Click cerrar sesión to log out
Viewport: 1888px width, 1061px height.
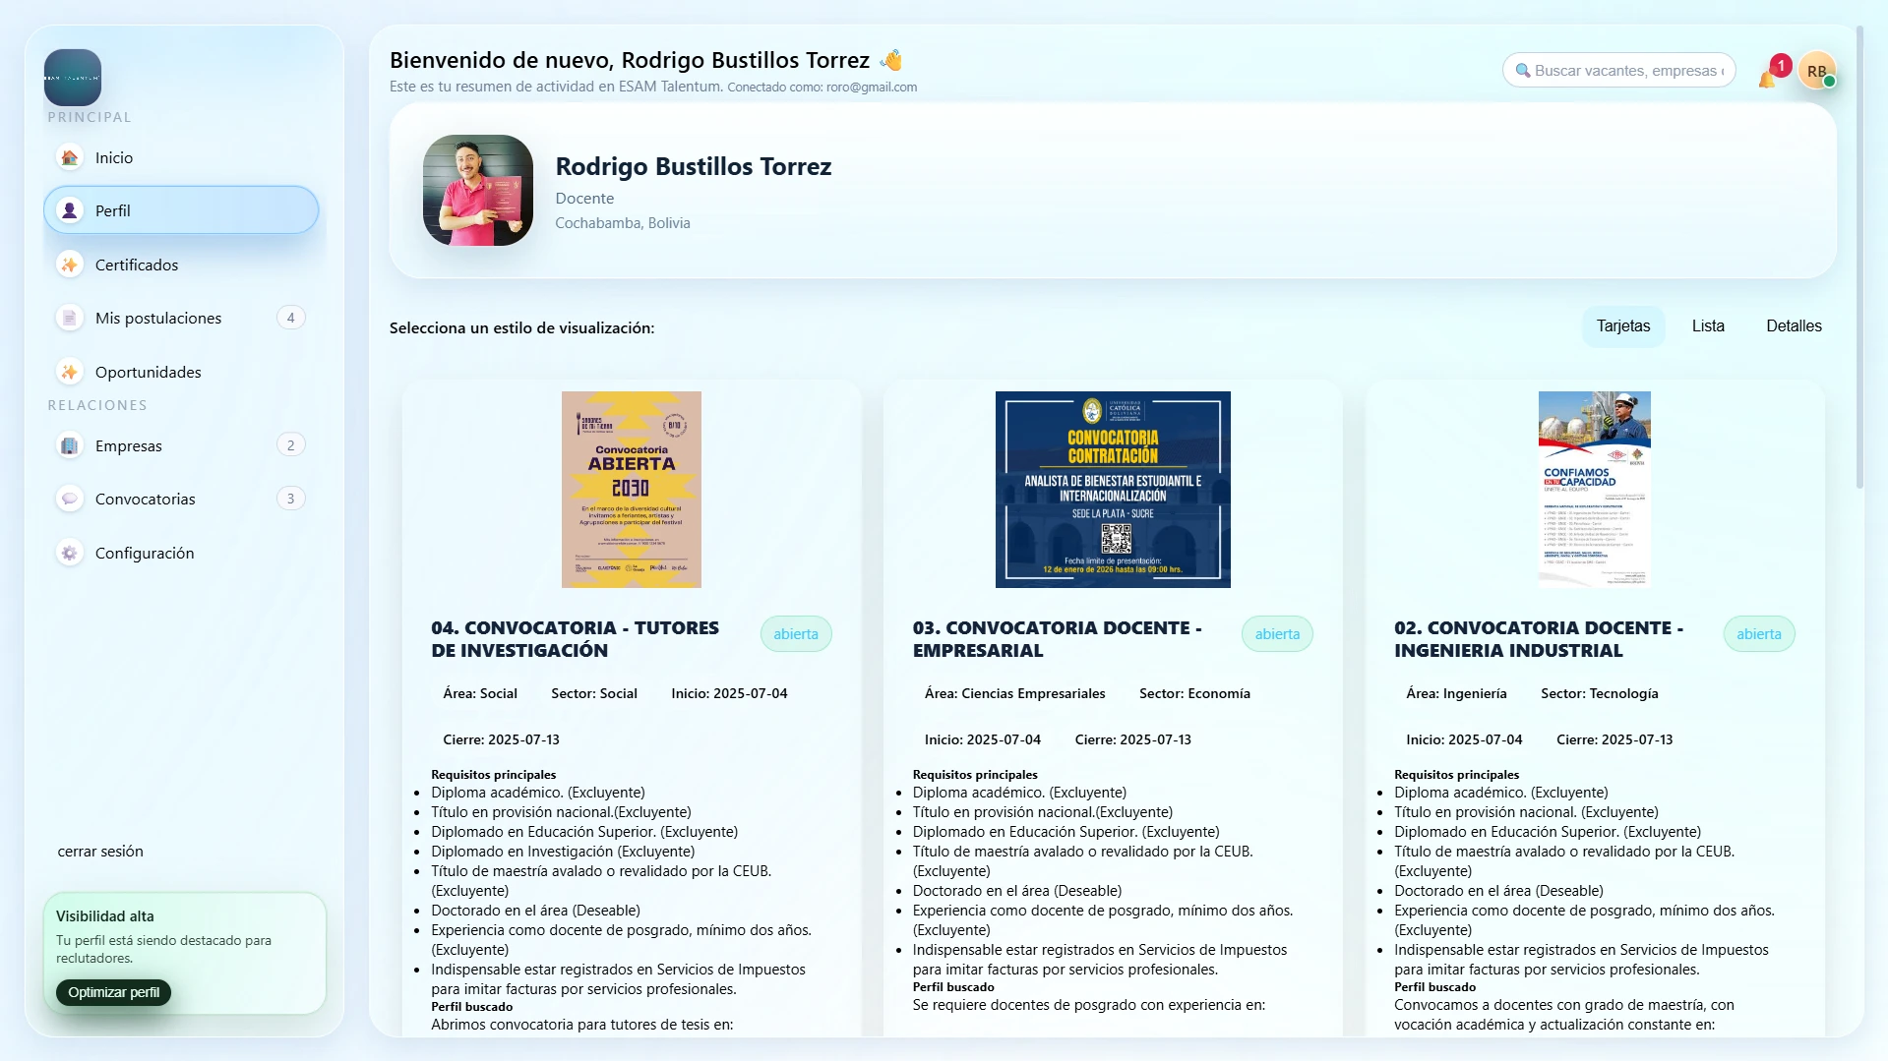tap(99, 852)
